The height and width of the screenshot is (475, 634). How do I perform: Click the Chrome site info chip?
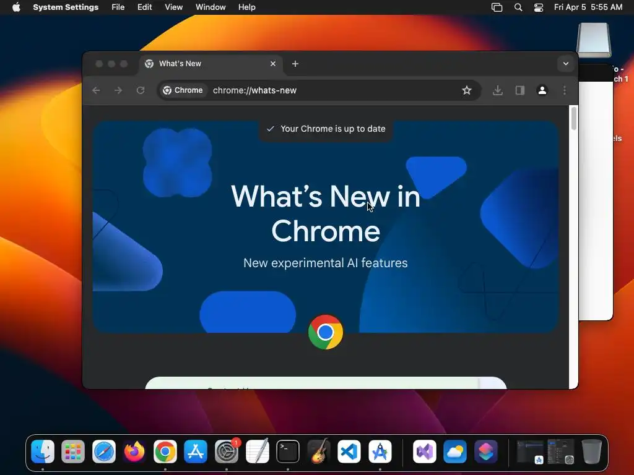(x=183, y=90)
